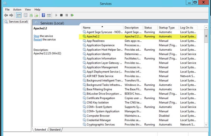Switch to the Standard tab
This screenshot has width=211, height=136.
(x=55, y=130)
